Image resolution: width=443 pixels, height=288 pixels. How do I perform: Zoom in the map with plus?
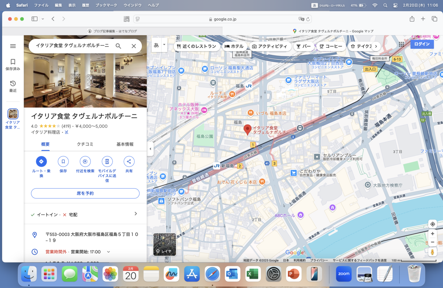(x=433, y=234)
